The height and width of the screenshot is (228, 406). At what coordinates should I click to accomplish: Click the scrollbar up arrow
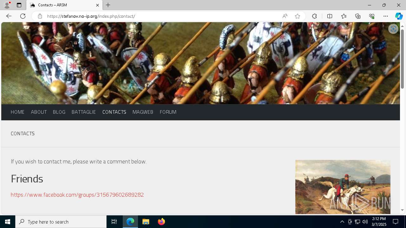(403, 26)
